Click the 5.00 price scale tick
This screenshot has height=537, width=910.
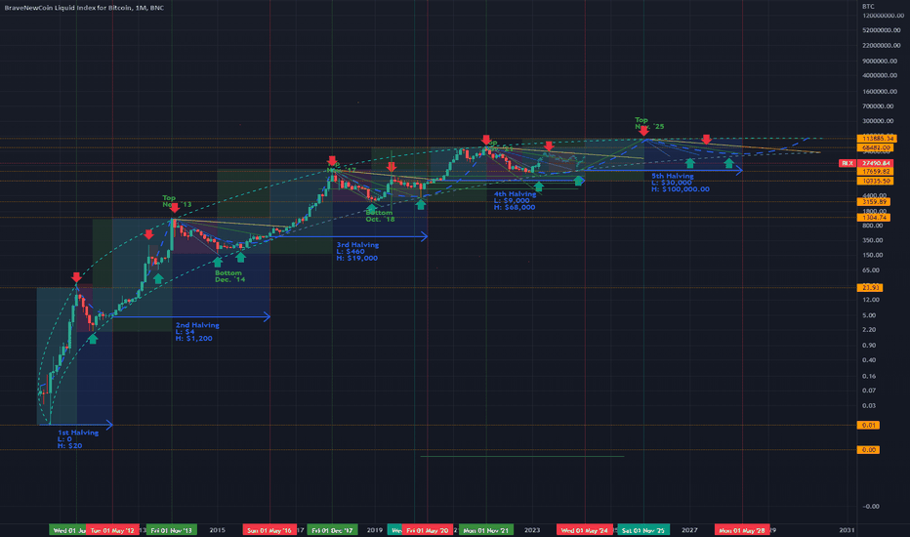[869, 315]
